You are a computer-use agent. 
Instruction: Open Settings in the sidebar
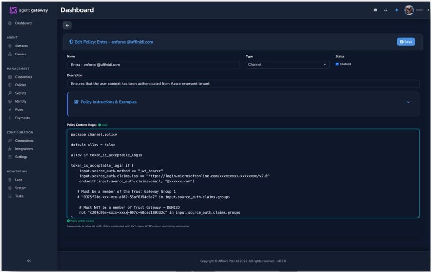click(21, 157)
